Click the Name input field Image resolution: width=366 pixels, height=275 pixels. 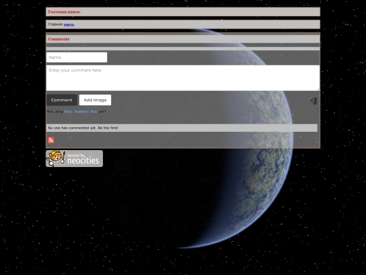pyautogui.click(x=77, y=57)
